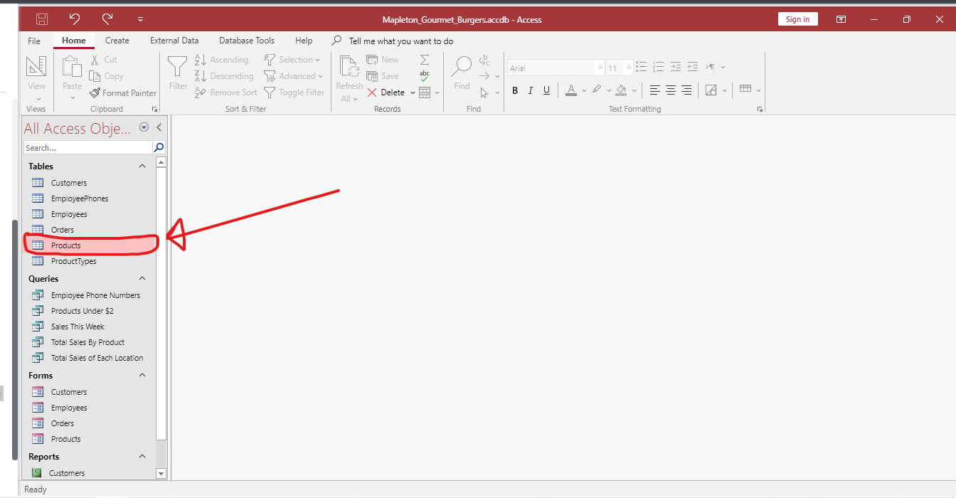Image resolution: width=956 pixels, height=498 pixels.
Task: Open the Delete dropdown arrow
Action: 413,92
